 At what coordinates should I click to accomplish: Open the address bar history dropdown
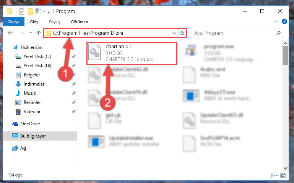[x=175, y=33]
